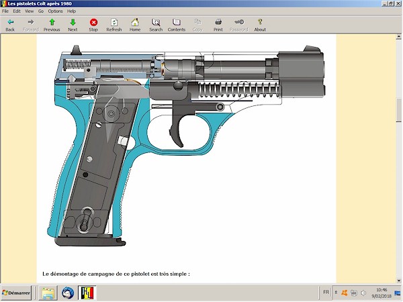This screenshot has width=403, height=302.
Task: Open the File menu
Action: coord(6,11)
